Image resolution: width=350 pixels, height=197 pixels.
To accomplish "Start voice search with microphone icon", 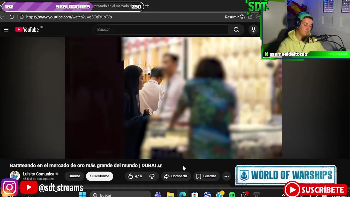I will pos(253,30).
